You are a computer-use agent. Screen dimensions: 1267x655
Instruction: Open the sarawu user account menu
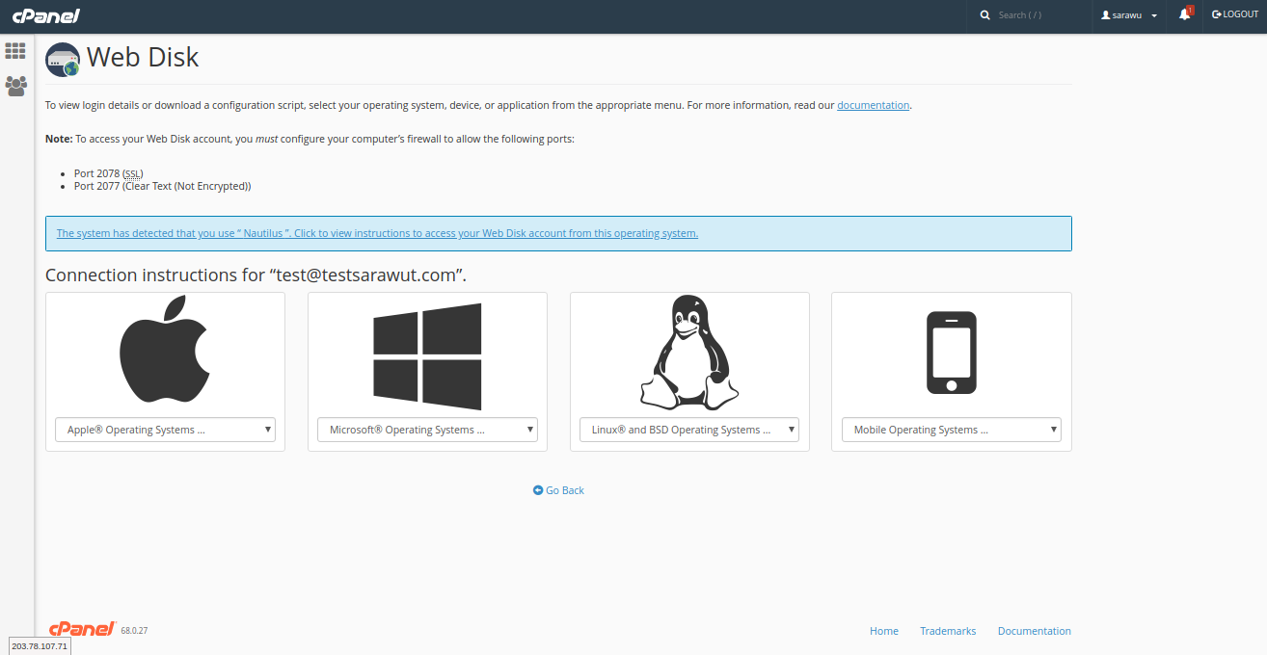[x=1129, y=15]
